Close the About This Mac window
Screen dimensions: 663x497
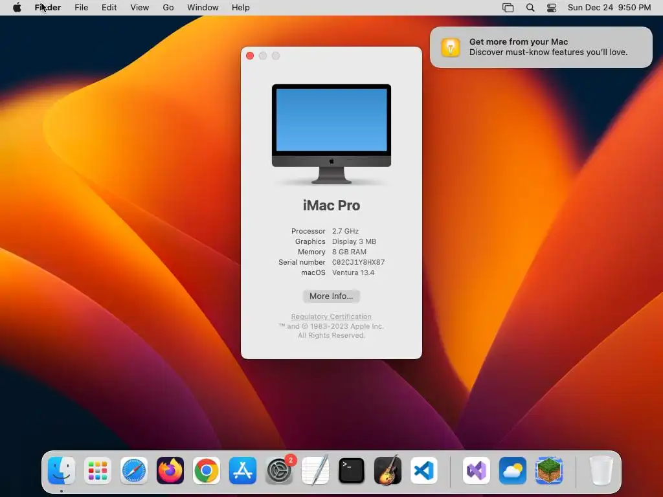click(250, 56)
